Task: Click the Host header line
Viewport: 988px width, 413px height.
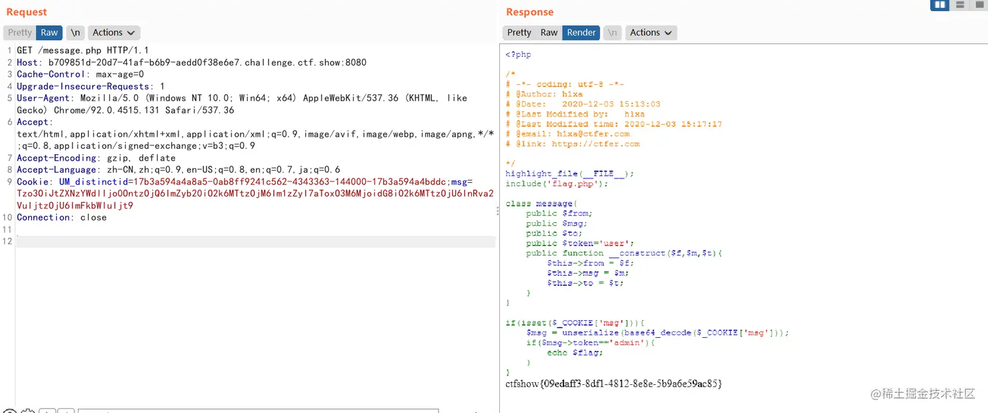Action: tap(191, 63)
